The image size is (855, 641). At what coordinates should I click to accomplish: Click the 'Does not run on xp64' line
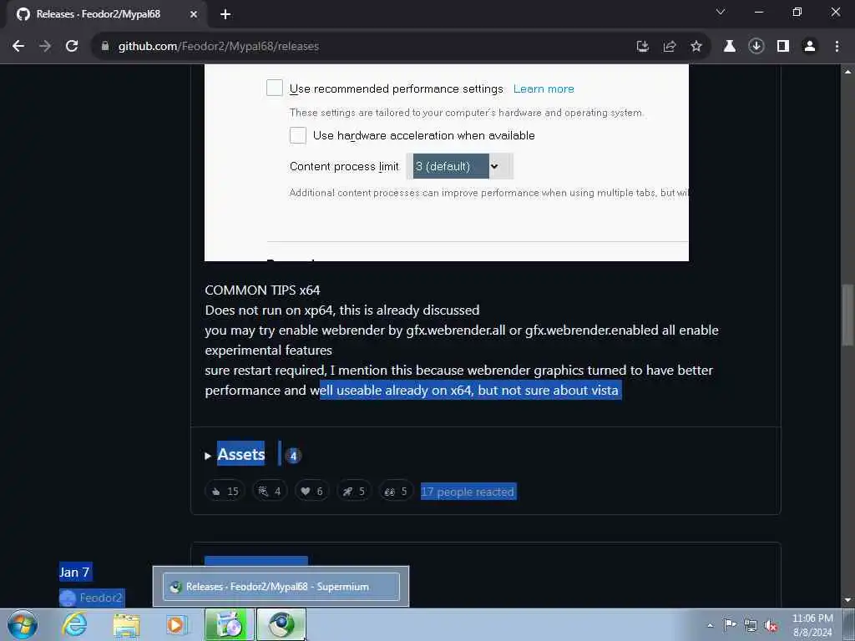pos(342,310)
